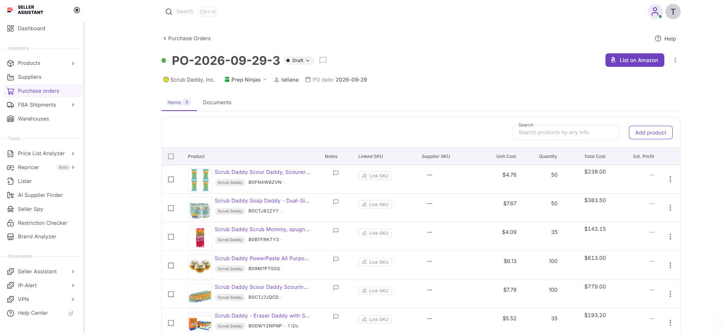Open the Draft status dropdown
Screen dimensions: 722x333
click(x=298, y=60)
